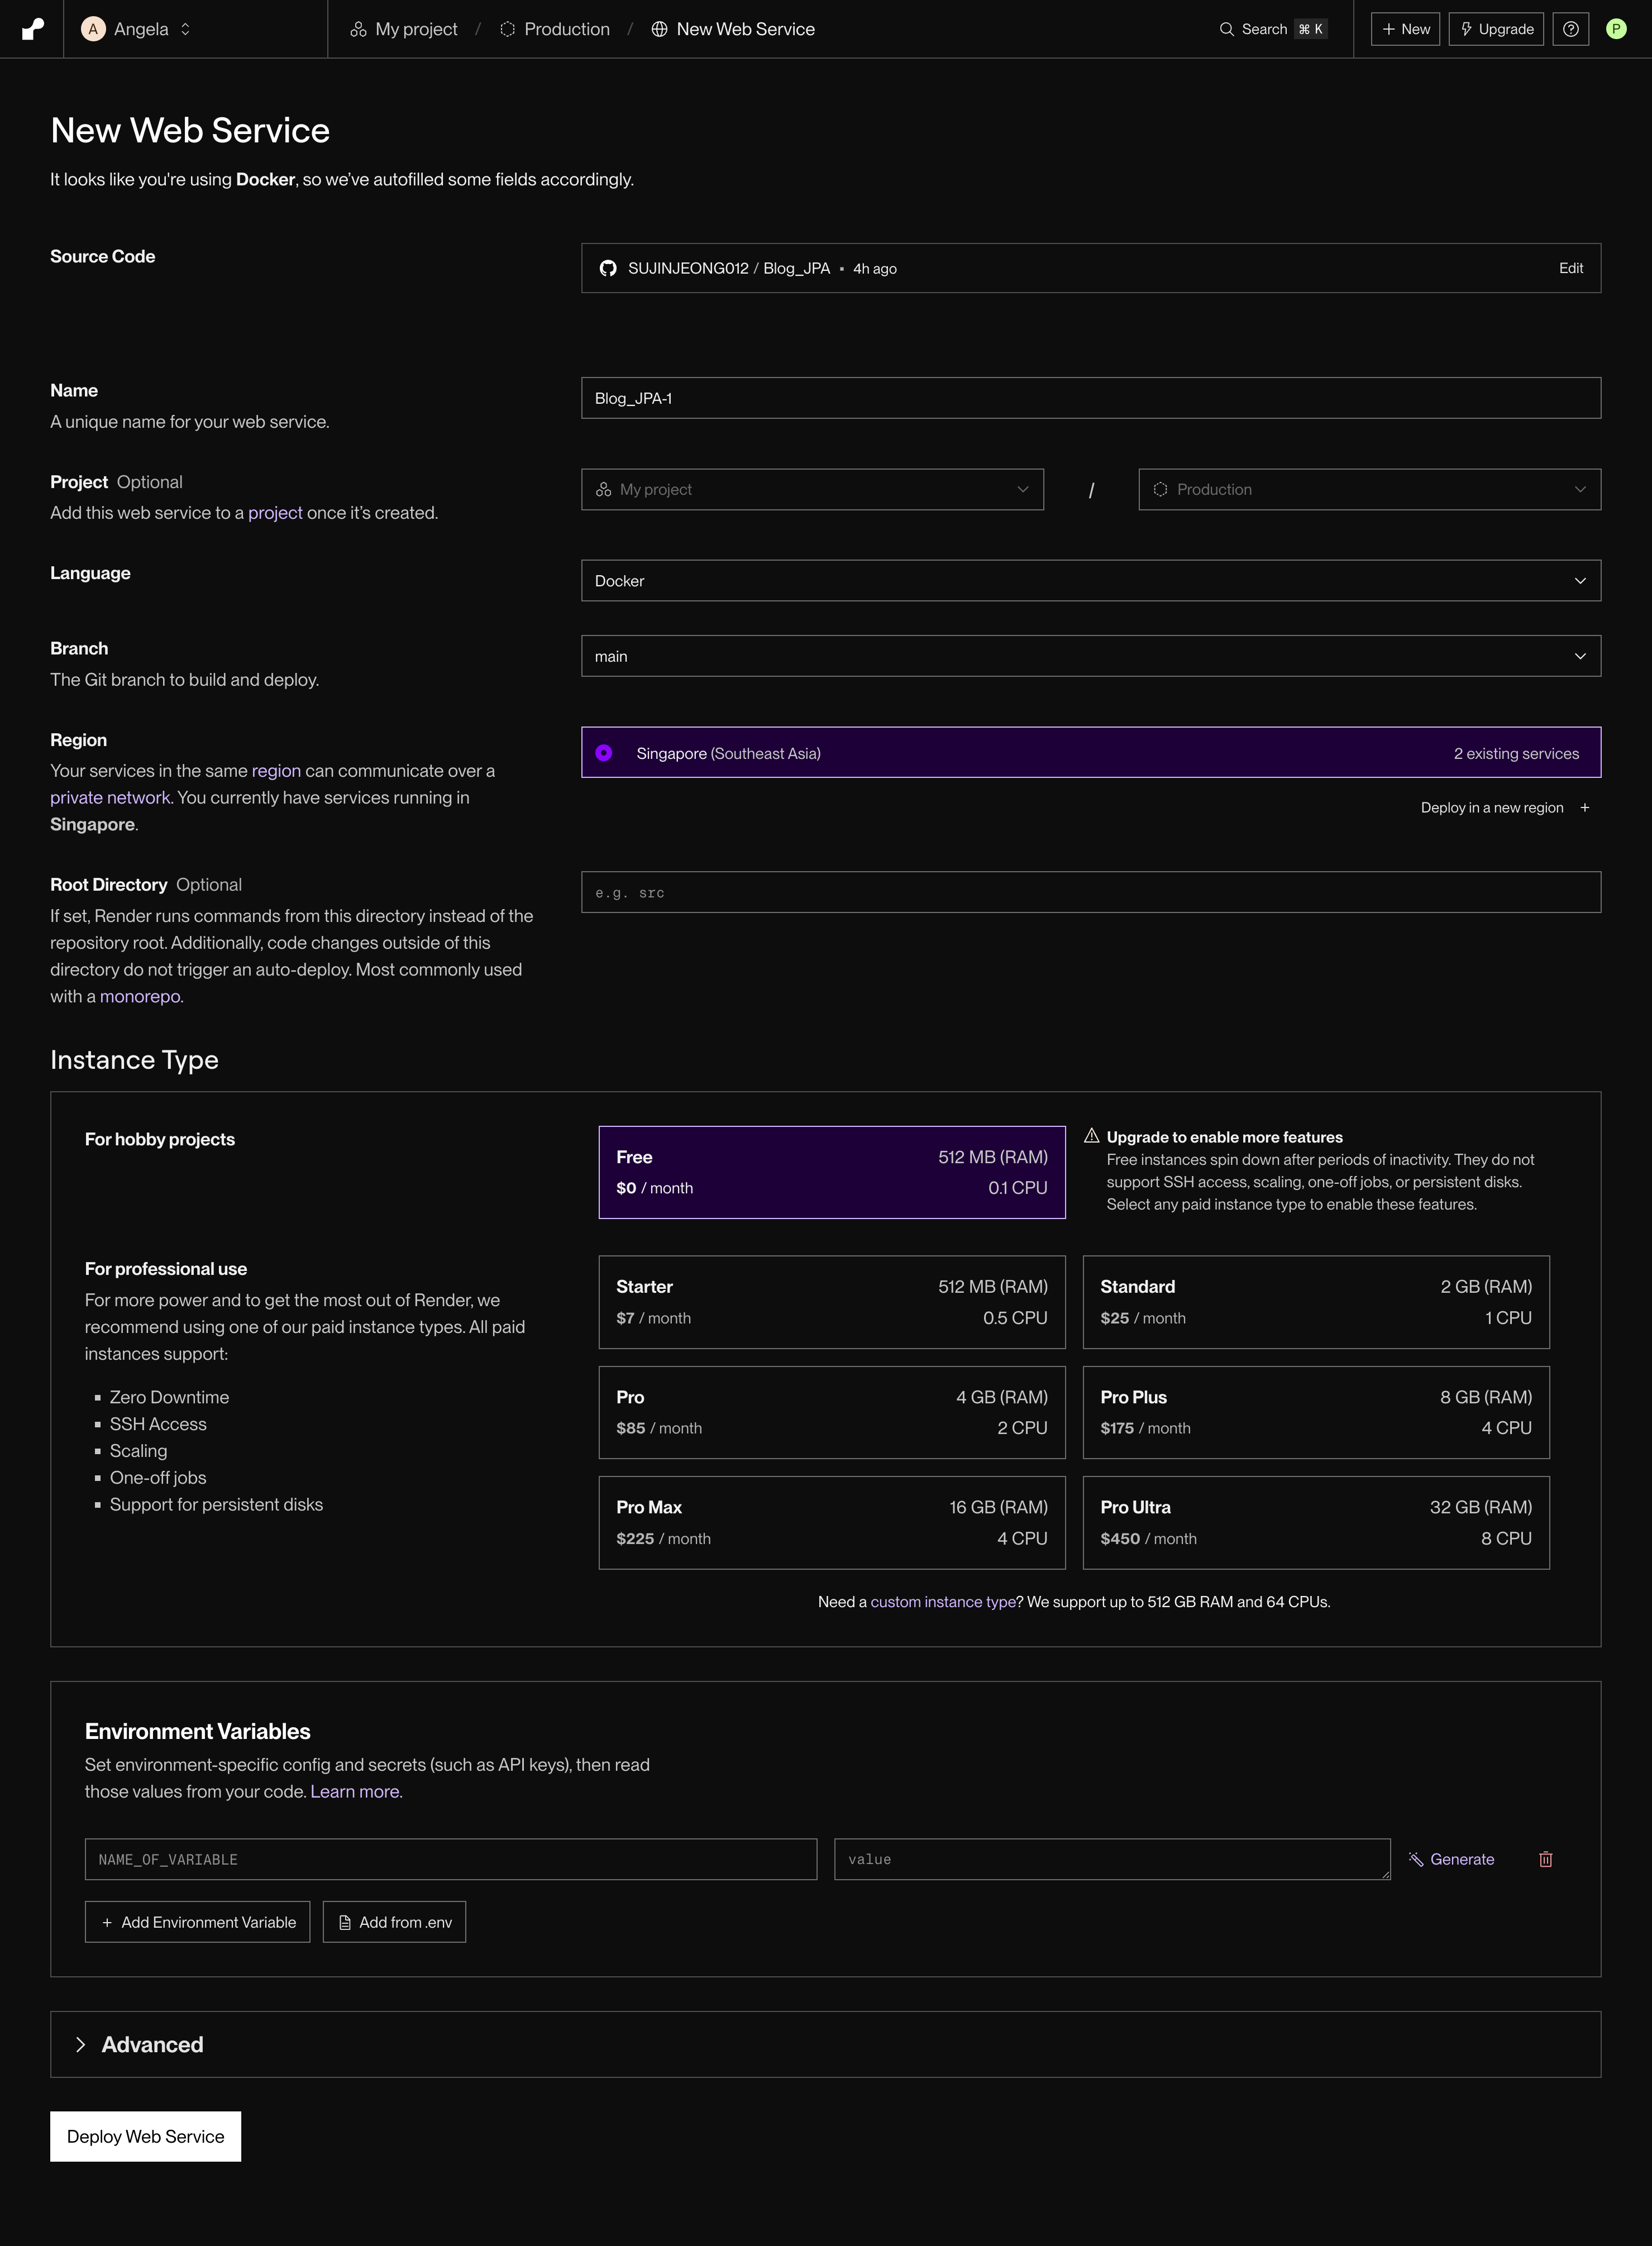Click the Render logo home icon
Image resolution: width=1652 pixels, height=2246 pixels.
pyautogui.click(x=32, y=29)
